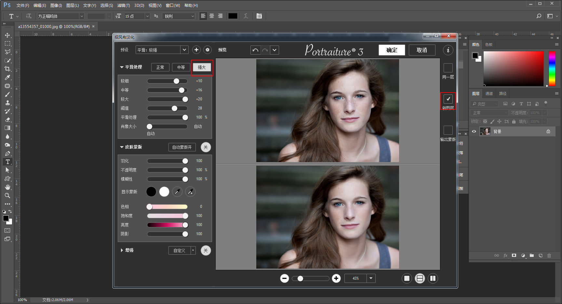Viewport: 562px width, 304px height.
Task: Select the Lasso tool
Action: click(7, 52)
